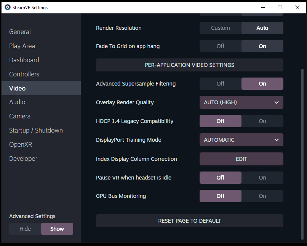Click the 'DisplayPort Training Mode' label
The image size is (307, 246).
pyautogui.click(x=128, y=140)
